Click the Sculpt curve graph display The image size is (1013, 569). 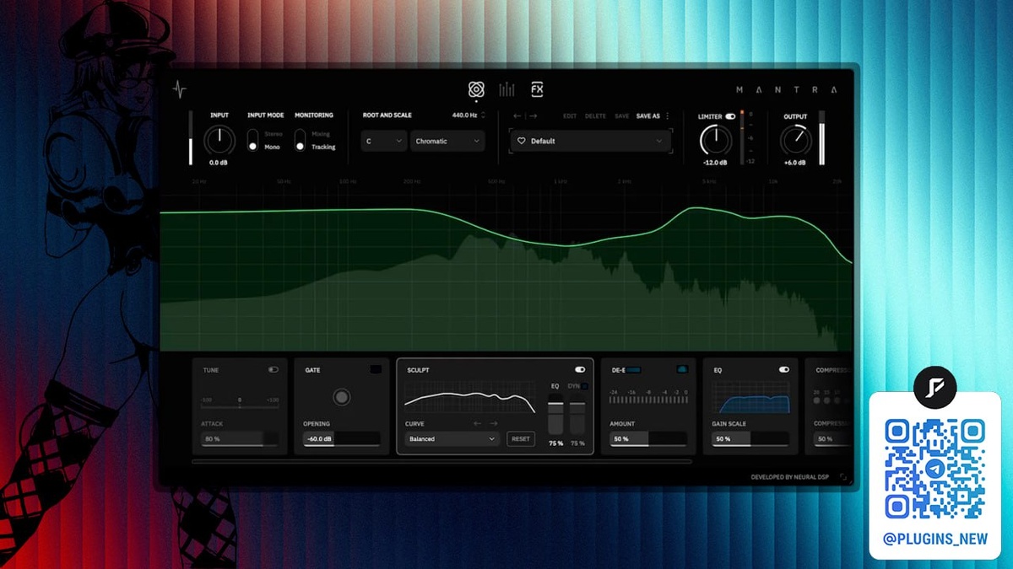[470, 397]
